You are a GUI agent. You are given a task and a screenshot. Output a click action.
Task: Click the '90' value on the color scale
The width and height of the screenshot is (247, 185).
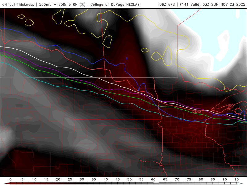tap(225, 179)
